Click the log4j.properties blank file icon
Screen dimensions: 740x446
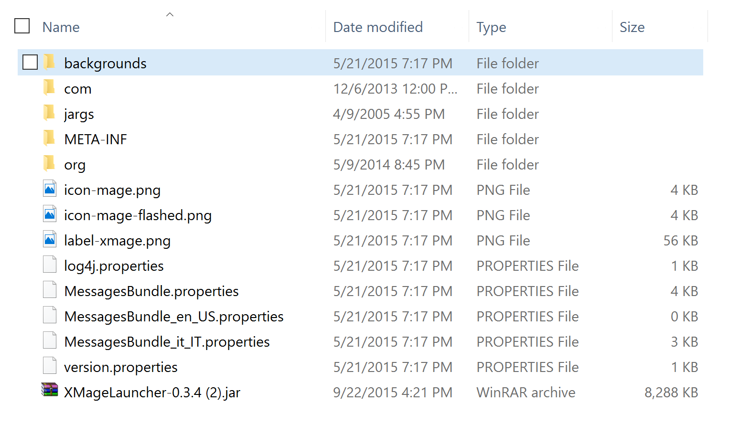50,265
